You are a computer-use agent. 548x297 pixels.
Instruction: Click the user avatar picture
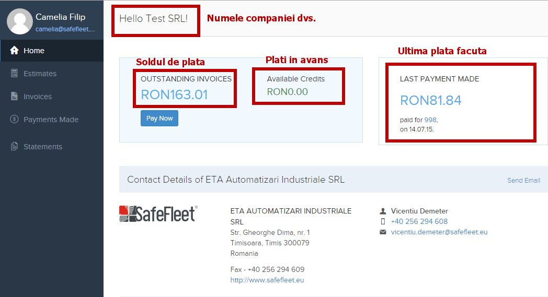tap(20, 21)
